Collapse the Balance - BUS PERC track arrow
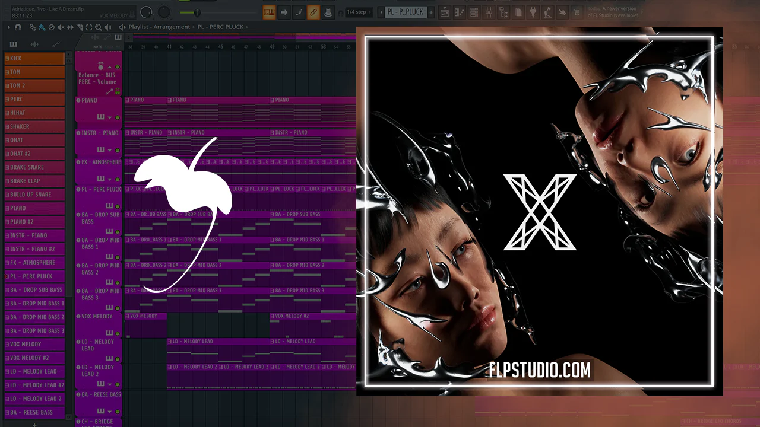Screen dimensions: 760x427 click(110, 66)
